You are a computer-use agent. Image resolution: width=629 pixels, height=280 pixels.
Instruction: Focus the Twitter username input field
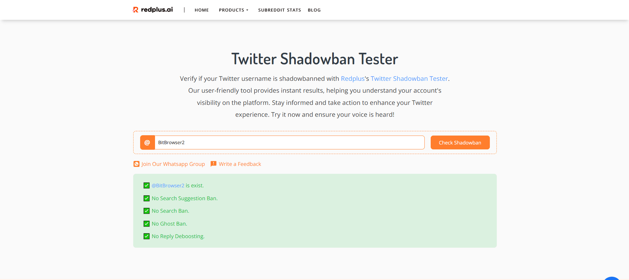289,142
